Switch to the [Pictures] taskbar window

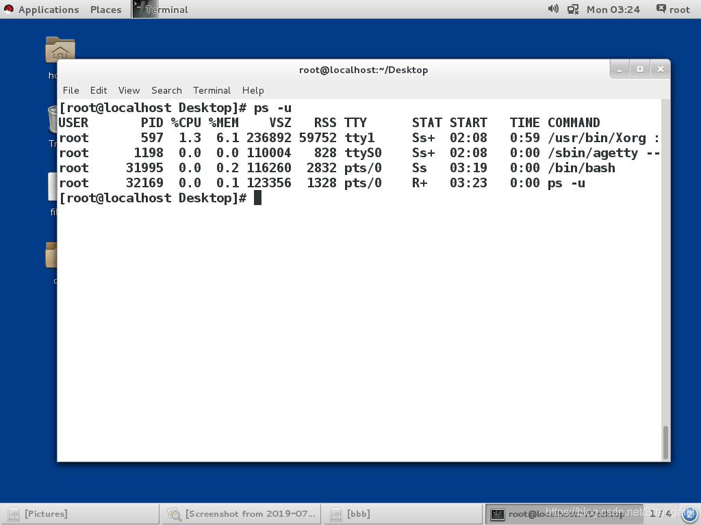[x=81, y=514]
